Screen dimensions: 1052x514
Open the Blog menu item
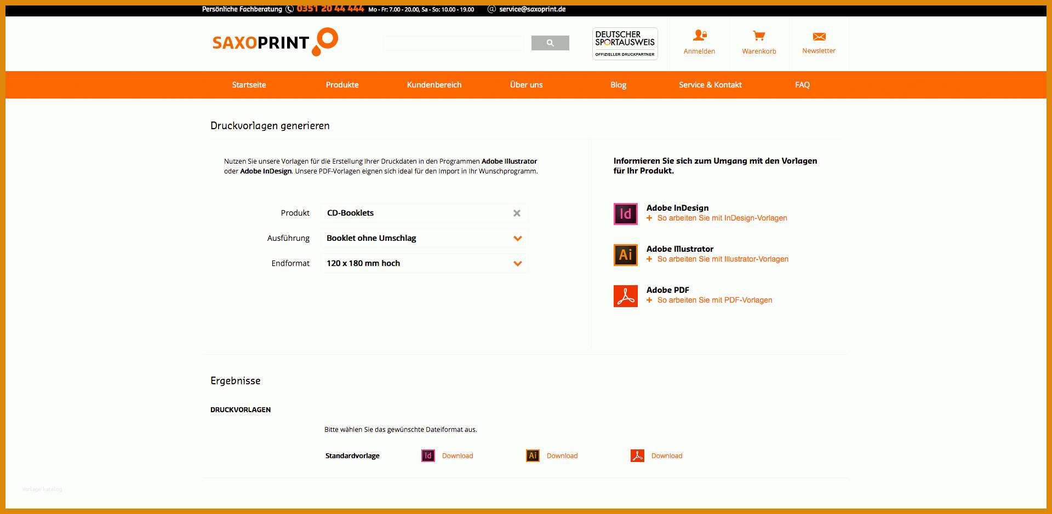point(618,85)
